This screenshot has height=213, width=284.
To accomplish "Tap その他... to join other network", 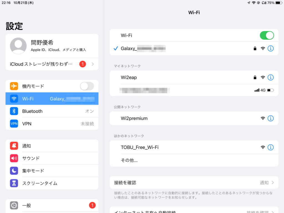I will (x=129, y=160).
